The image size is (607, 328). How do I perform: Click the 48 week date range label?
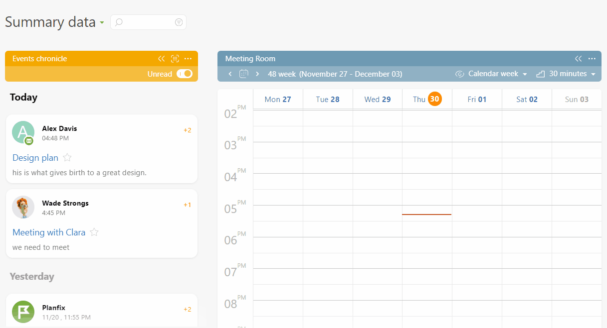pyautogui.click(x=335, y=74)
